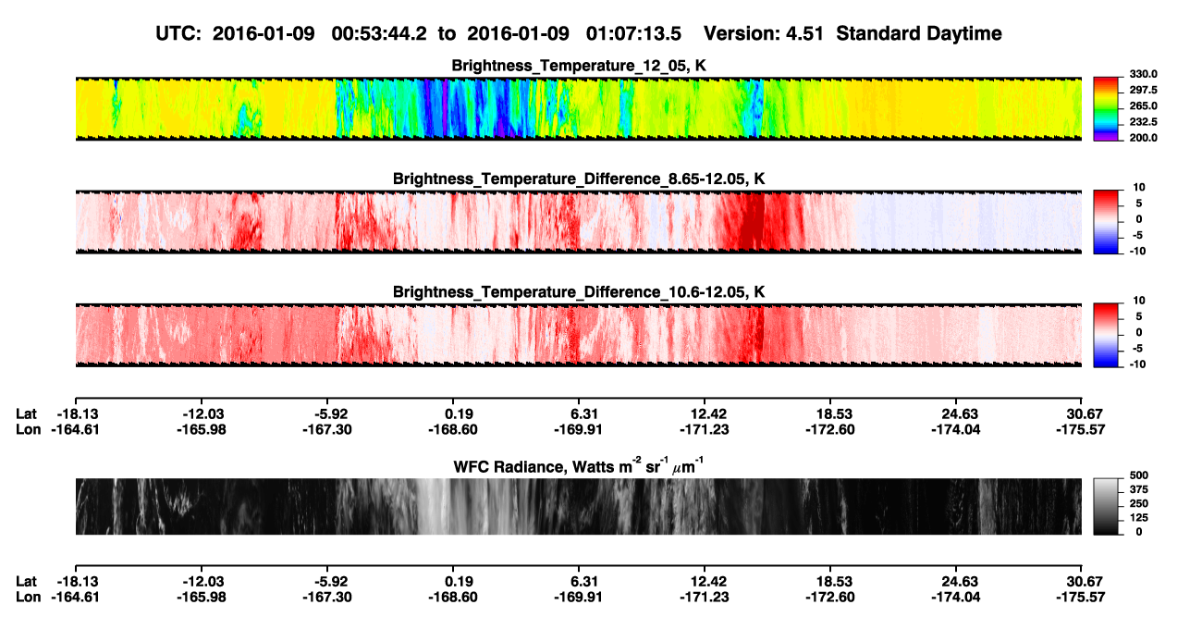1202x617 pixels.
Task: Select the 8.65-12.05 temperature difference image strip
Action: (578, 221)
